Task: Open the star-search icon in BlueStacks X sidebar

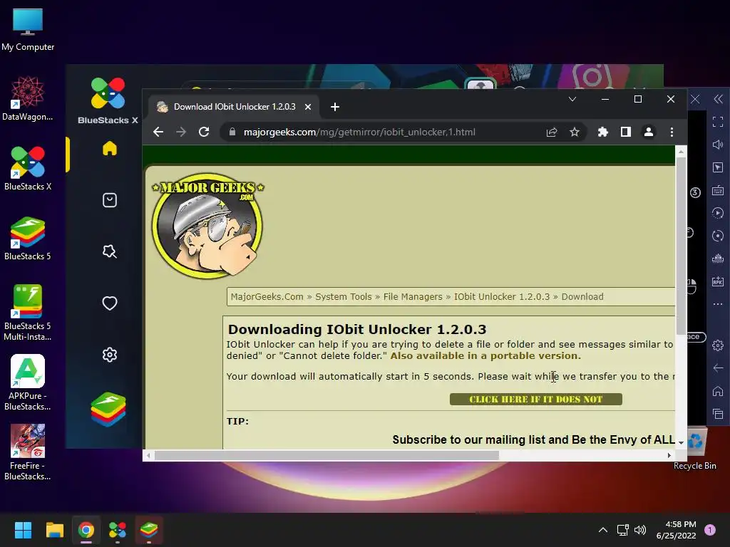Action: (x=109, y=251)
